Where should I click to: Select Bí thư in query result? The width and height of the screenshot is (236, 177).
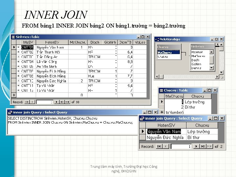tap(202, 137)
